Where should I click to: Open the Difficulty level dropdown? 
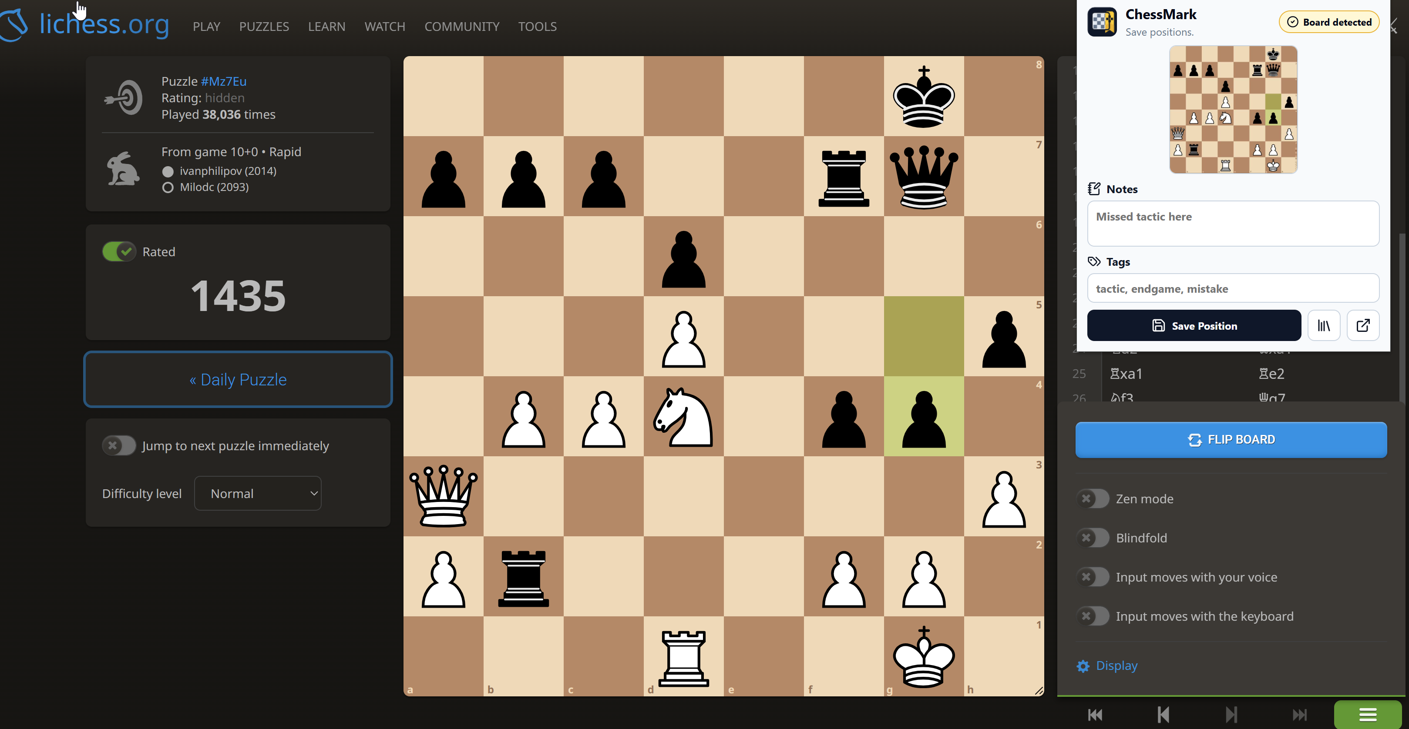coord(258,494)
